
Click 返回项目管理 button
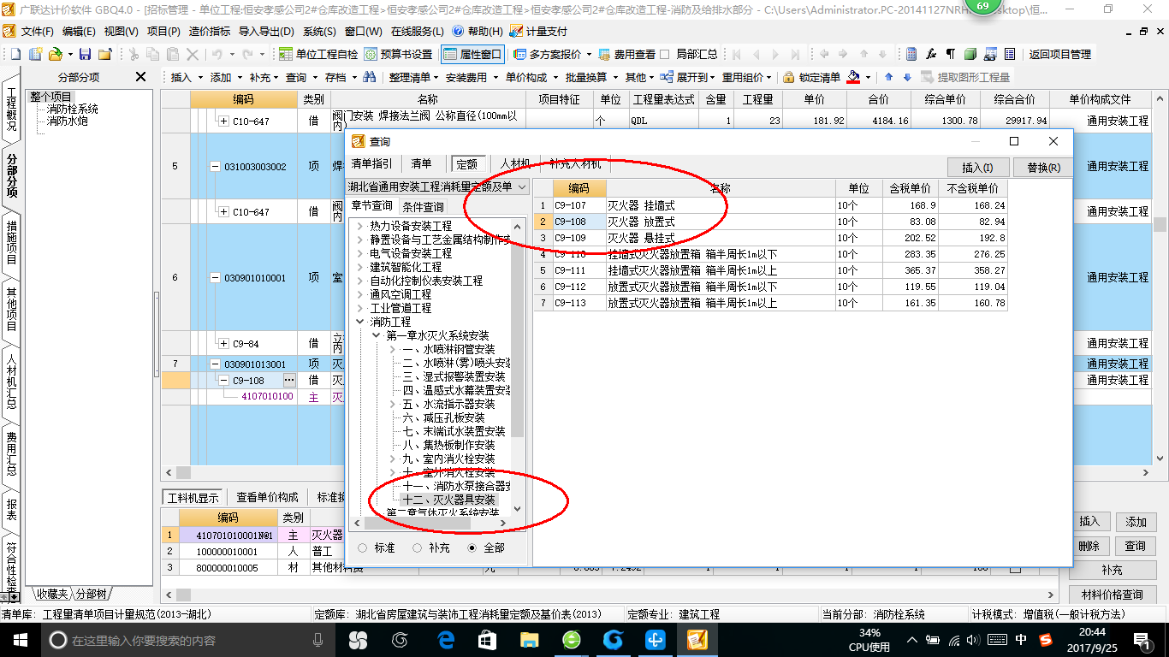[x=1059, y=54]
